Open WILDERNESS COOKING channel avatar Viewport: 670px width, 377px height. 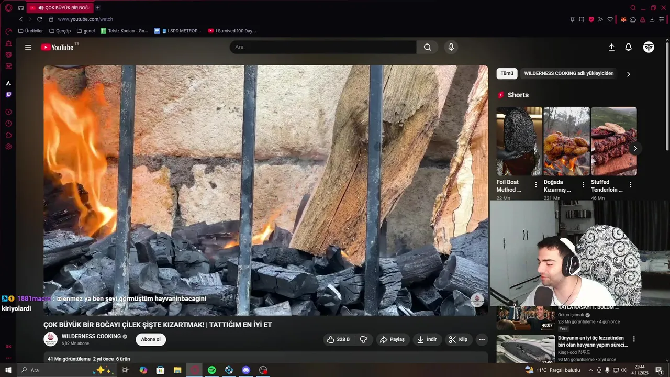click(50, 339)
